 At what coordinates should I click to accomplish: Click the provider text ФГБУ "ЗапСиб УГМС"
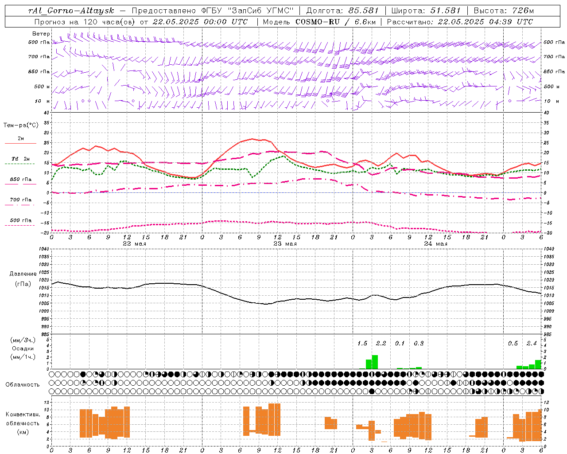(248, 11)
